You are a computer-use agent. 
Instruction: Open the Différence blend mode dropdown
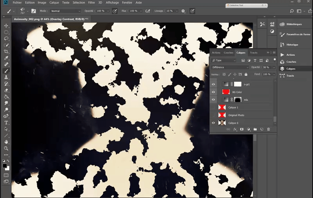tap(230, 67)
